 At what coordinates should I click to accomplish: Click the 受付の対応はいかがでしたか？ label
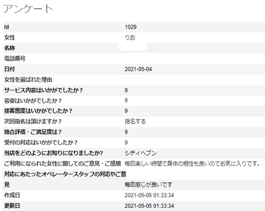point(41,142)
